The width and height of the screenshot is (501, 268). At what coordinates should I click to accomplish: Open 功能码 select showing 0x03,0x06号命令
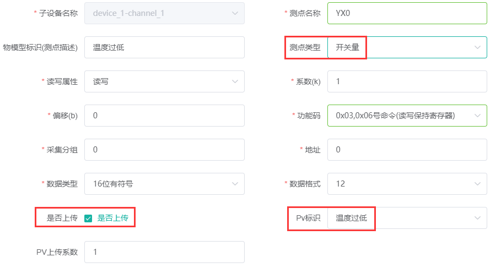(x=407, y=116)
